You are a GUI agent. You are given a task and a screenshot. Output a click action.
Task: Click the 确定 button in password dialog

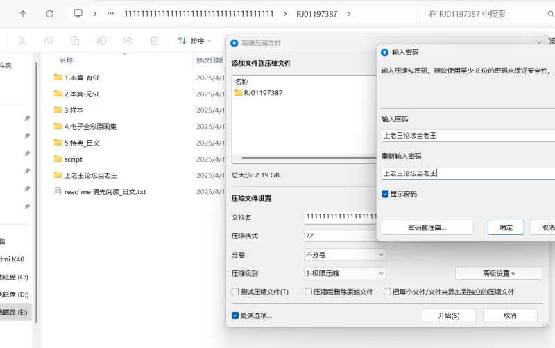tap(506, 227)
